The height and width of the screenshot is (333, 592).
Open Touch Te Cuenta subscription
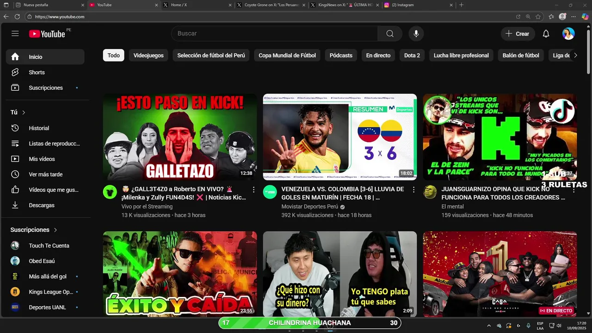click(45, 246)
